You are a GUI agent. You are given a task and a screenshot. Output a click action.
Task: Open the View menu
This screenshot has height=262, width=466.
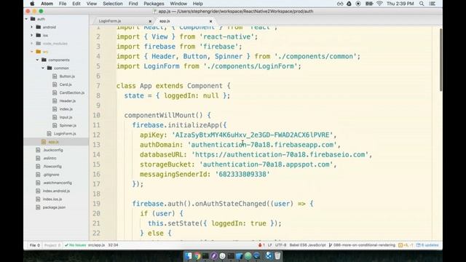92,4
